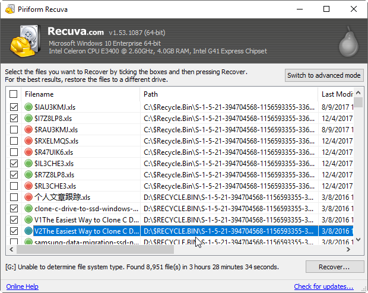Click the red status dot for $R47UIK6.xls
Image resolution: width=368 pixels, height=293 pixels.
[x=28, y=152]
